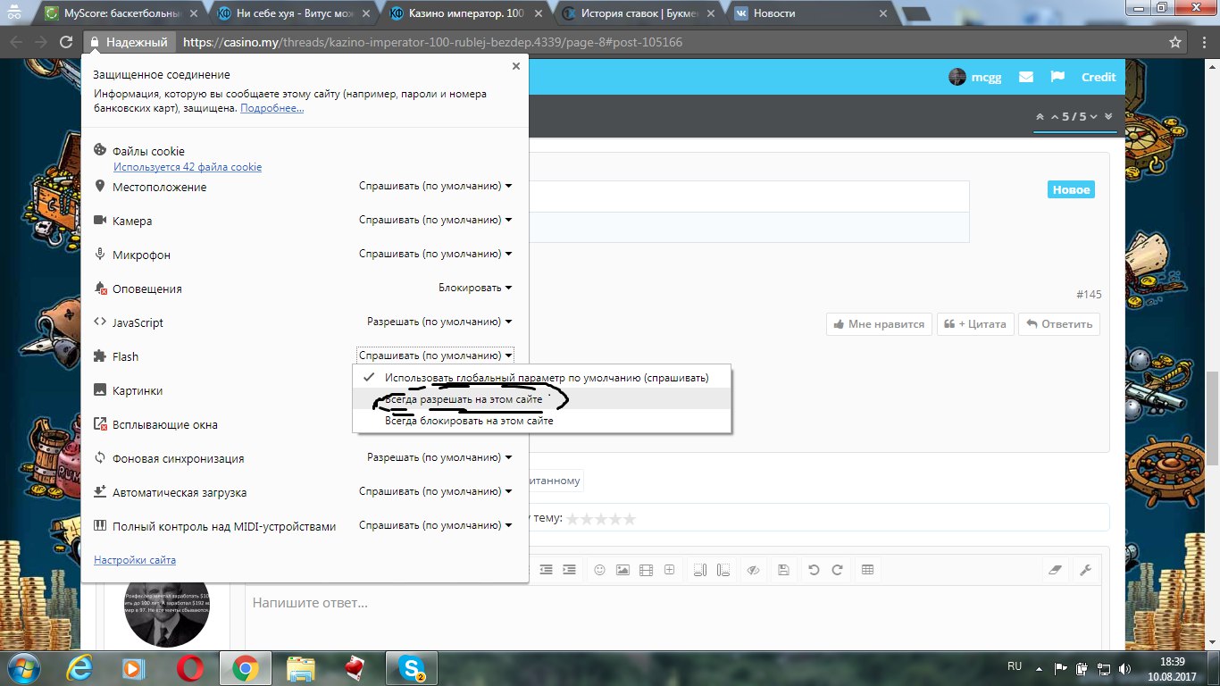Choose 'Всегда блокировать на этом сайте' option
This screenshot has height=686, width=1220.
(469, 421)
